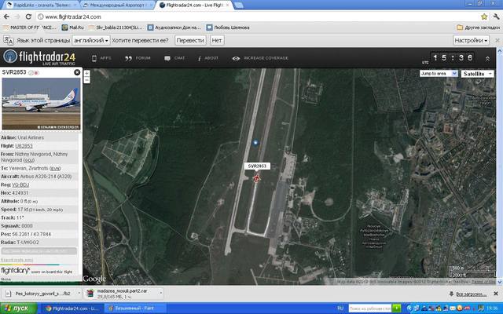Image resolution: width=503 pixels, height=314 pixels.
Task: Open the page language dropdown in translate bar
Action: 91,40
